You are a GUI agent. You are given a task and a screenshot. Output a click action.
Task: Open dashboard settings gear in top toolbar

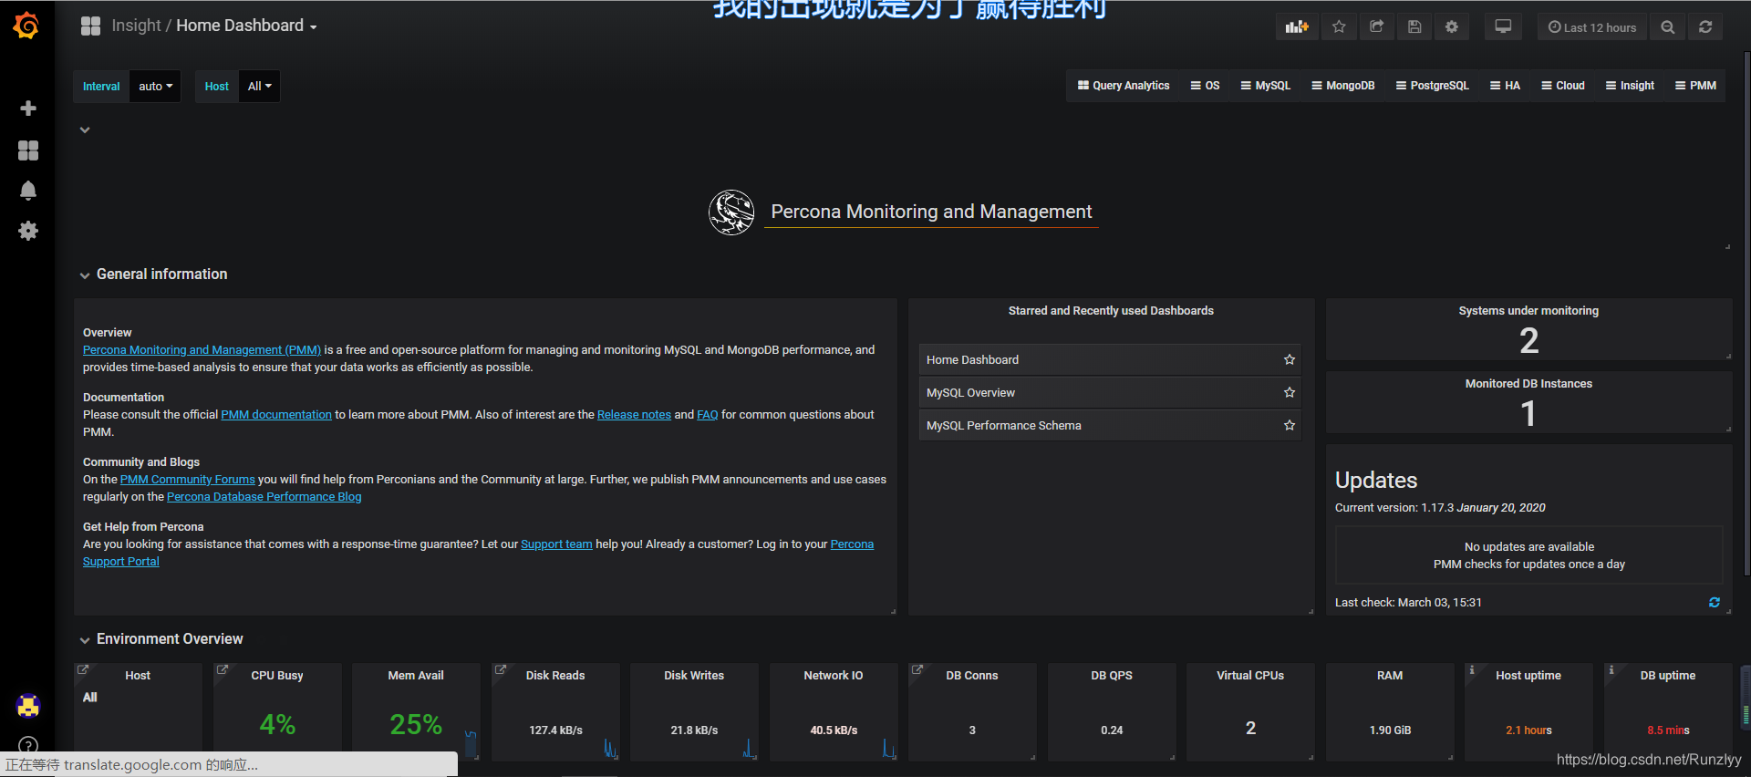tap(1452, 27)
